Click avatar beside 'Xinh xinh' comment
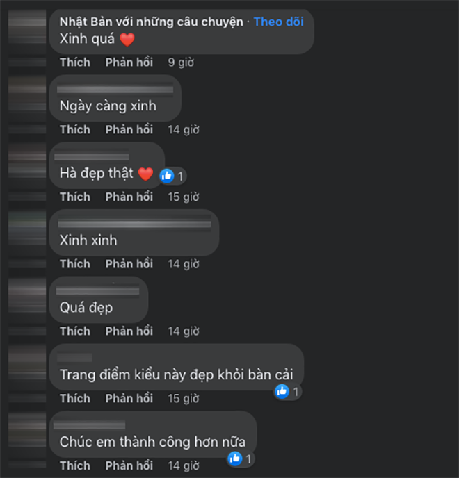This screenshot has height=478, width=459. (x=27, y=229)
